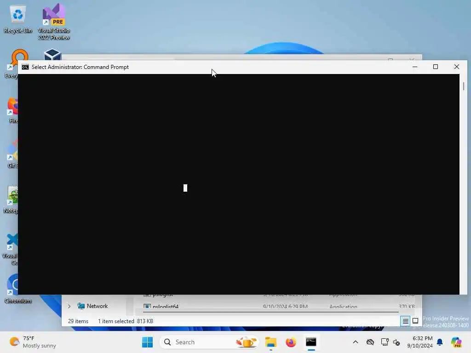The height and width of the screenshot is (353, 471).
Task: Open the Copilot Preview taskbar icon
Action: coord(456,342)
